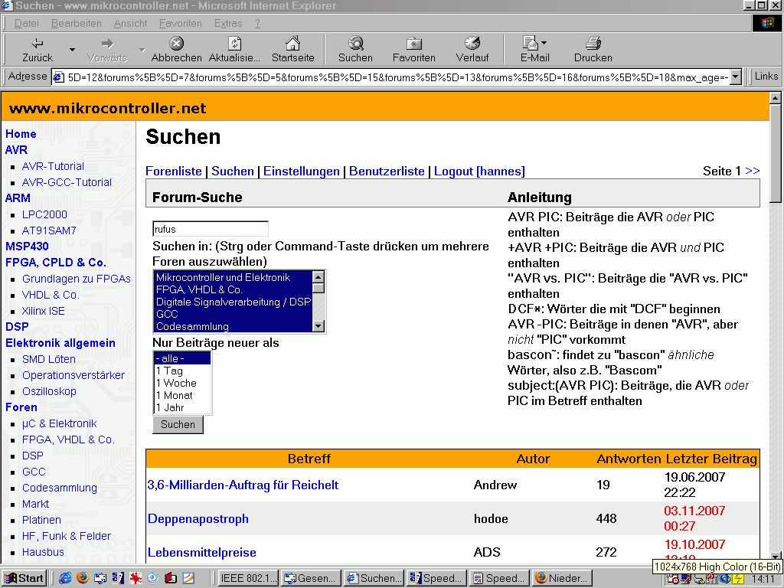Click the Windows Start button
The width and height of the screenshot is (784, 588).
click(x=24, y=578)
